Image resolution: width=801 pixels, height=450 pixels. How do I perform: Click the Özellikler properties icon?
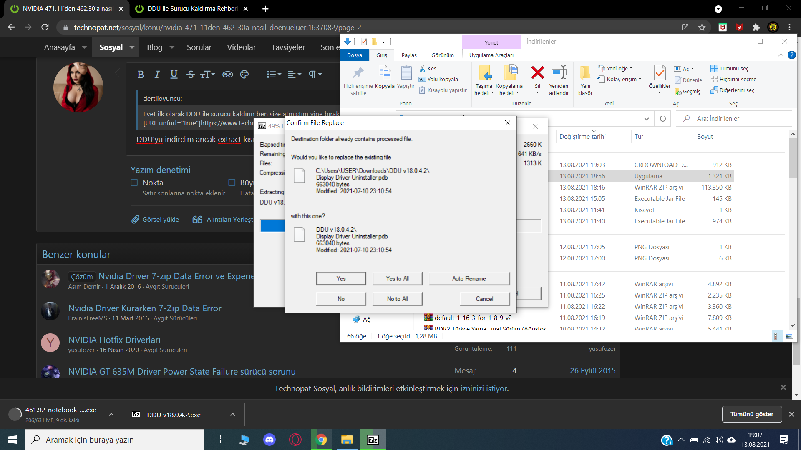click(659, 74)
